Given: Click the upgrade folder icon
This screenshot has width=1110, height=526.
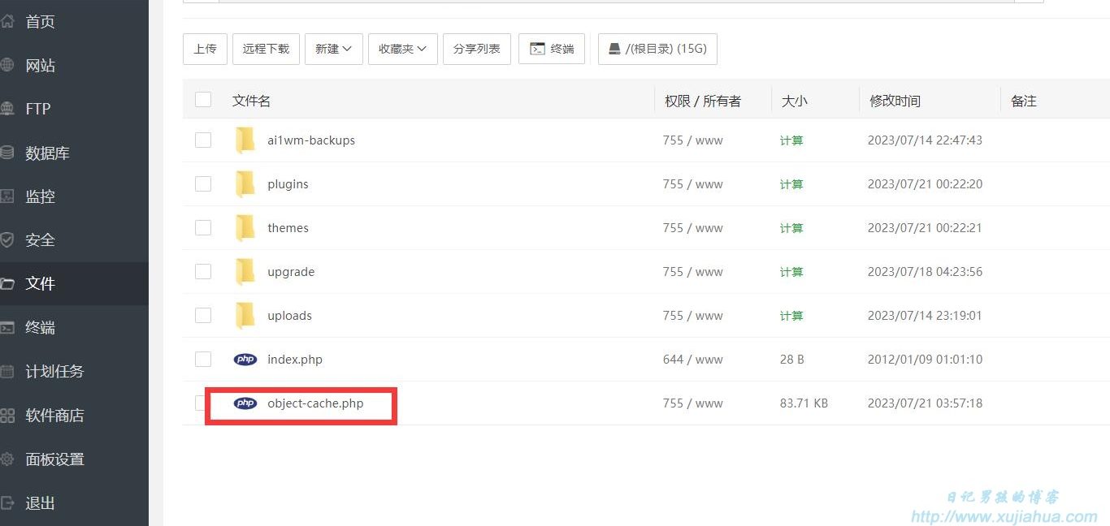Looking at the screenshot, I should point(245,272).
